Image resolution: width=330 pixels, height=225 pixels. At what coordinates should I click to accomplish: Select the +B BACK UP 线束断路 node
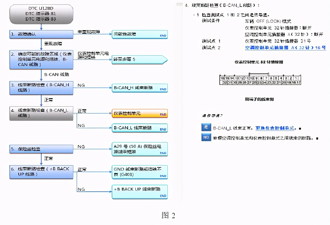(139, 192)
